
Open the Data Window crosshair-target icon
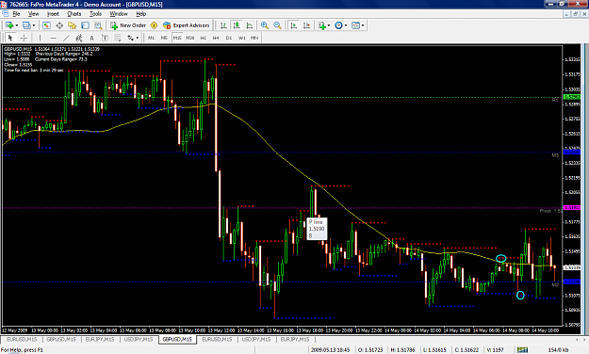click(59, 25)
